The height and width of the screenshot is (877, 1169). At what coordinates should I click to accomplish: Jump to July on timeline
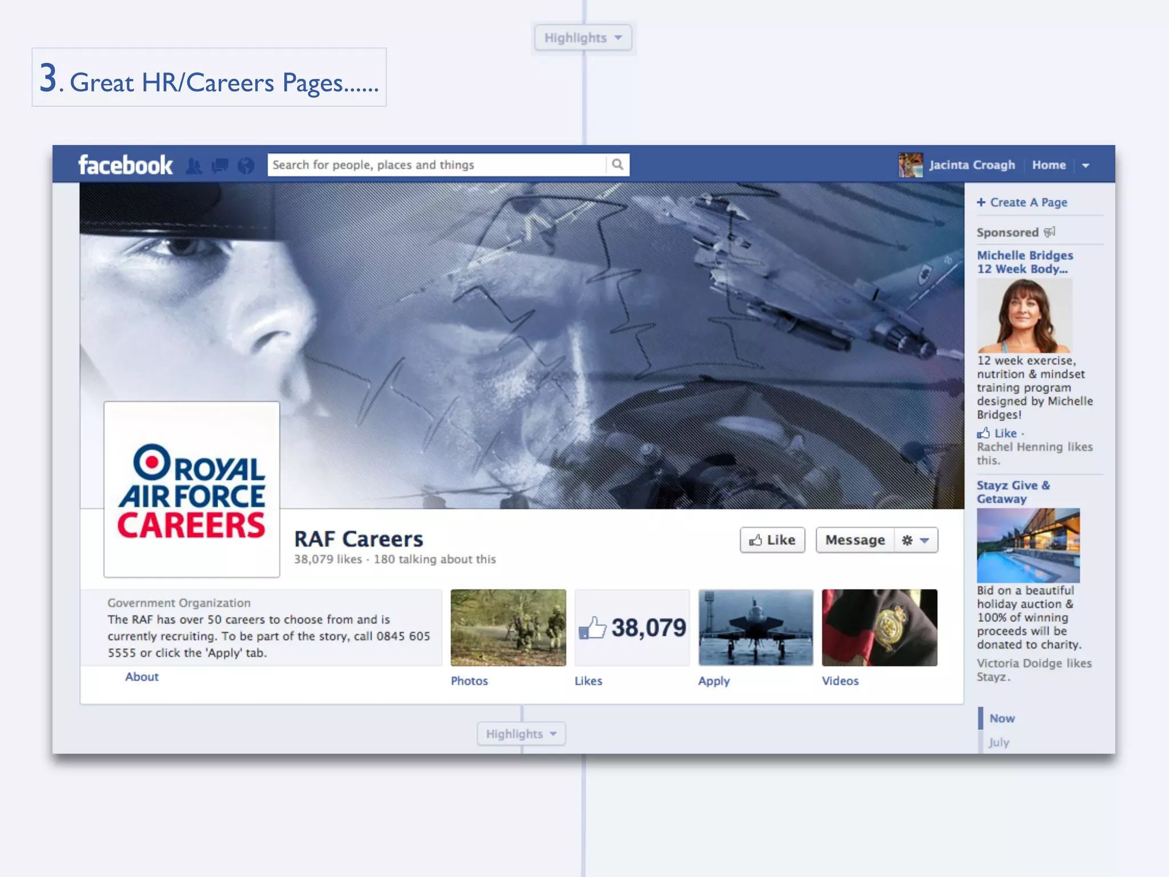click(999, 742)
